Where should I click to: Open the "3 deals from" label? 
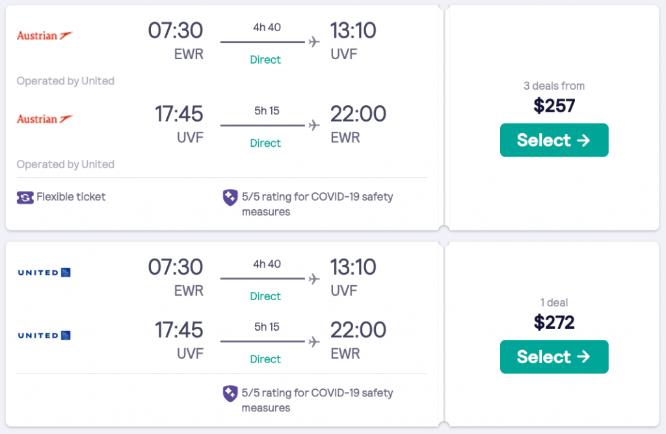(x=553, y=86)
